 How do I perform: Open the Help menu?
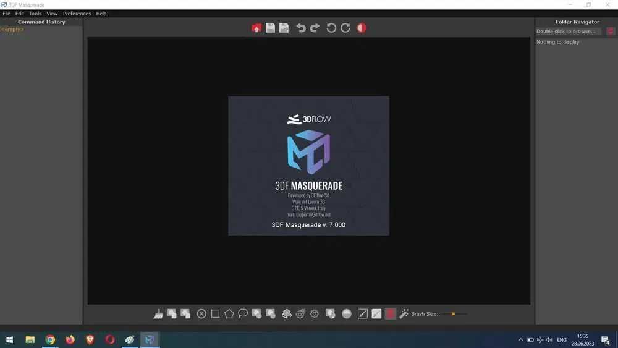click(101, 14)
